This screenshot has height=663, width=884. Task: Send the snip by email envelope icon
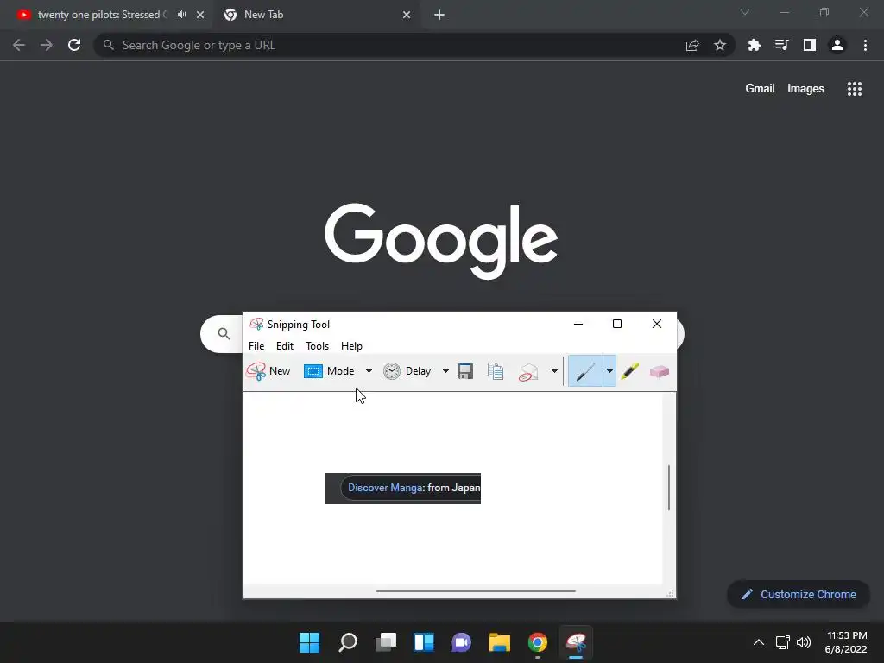tap(528, 371)
